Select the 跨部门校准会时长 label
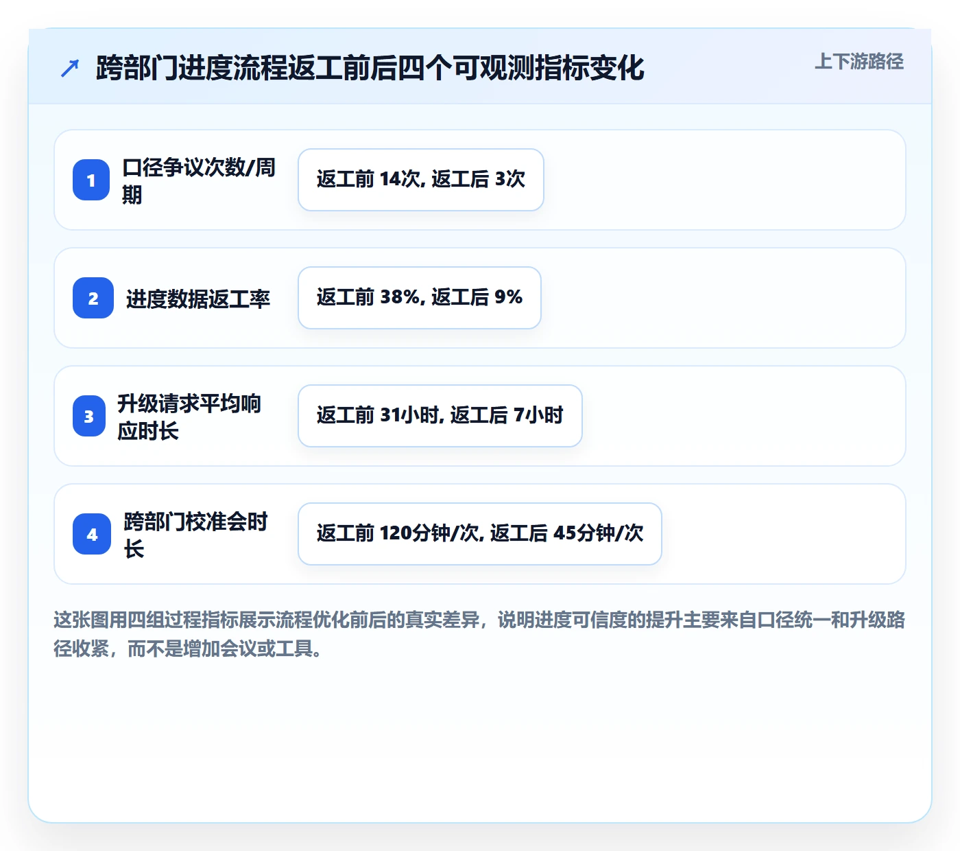The height and width of the screenshot is (851, 960). click(x=195, y=535)
